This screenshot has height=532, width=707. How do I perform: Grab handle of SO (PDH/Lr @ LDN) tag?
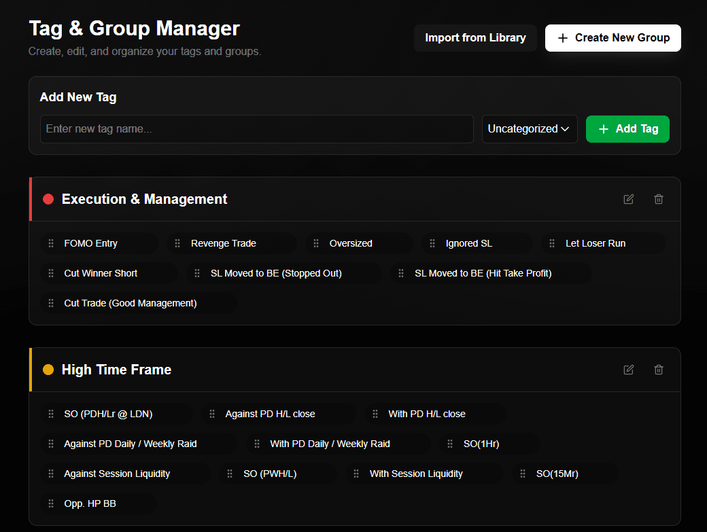click(51, 414)
